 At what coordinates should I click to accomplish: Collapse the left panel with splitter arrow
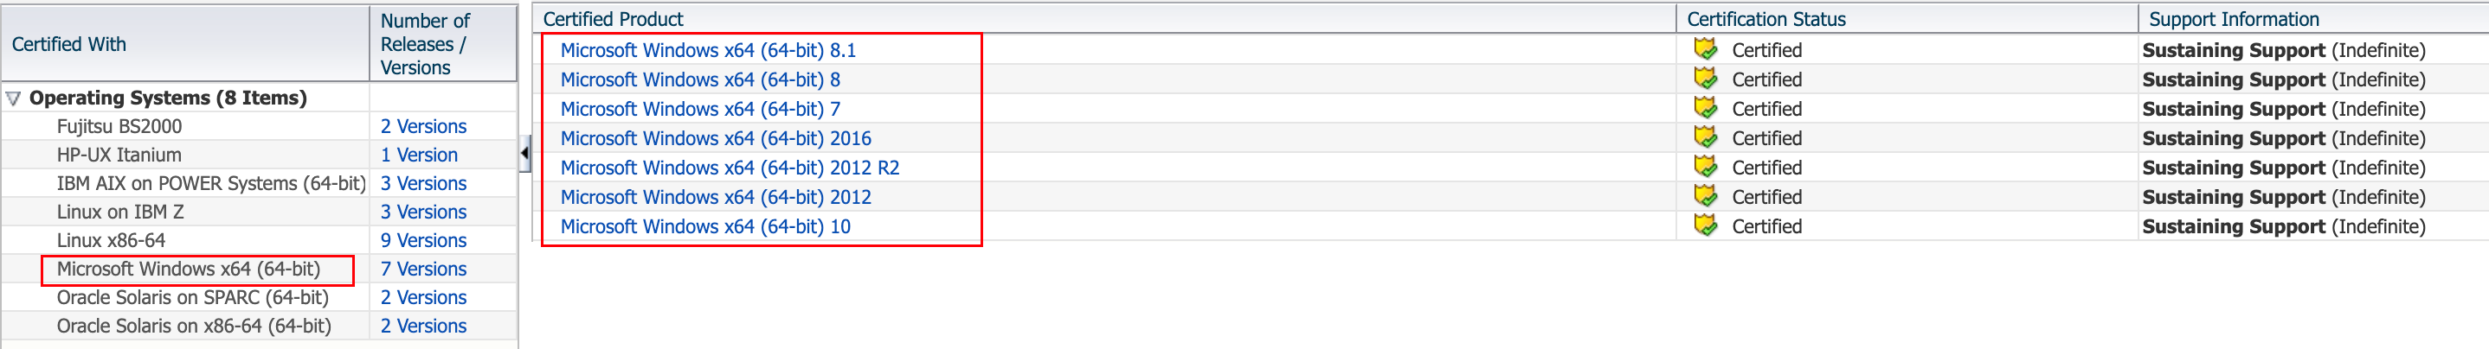click(x=524, y=153)
